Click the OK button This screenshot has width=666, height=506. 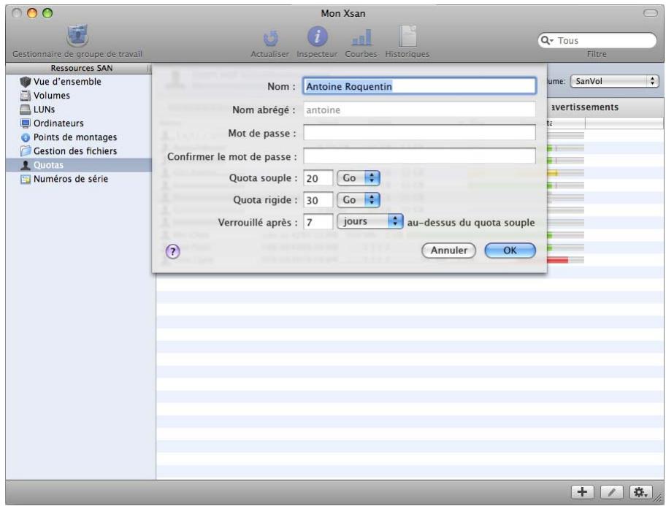(x=510, y=250)
